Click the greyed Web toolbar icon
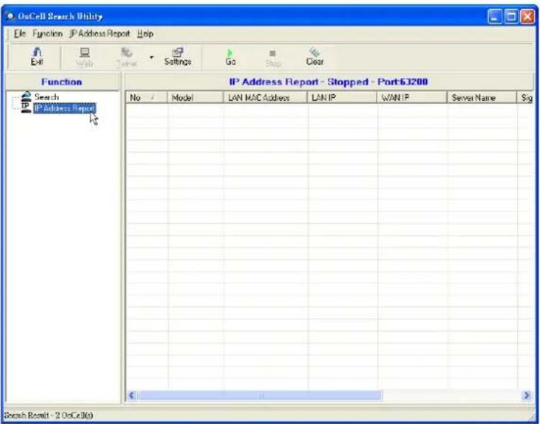 pos(85,57)
